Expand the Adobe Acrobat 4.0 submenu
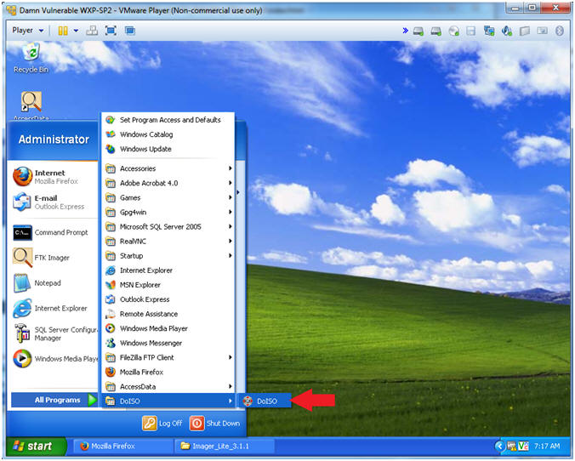Screen dimensions: 575x461 [x=168, y=183]
